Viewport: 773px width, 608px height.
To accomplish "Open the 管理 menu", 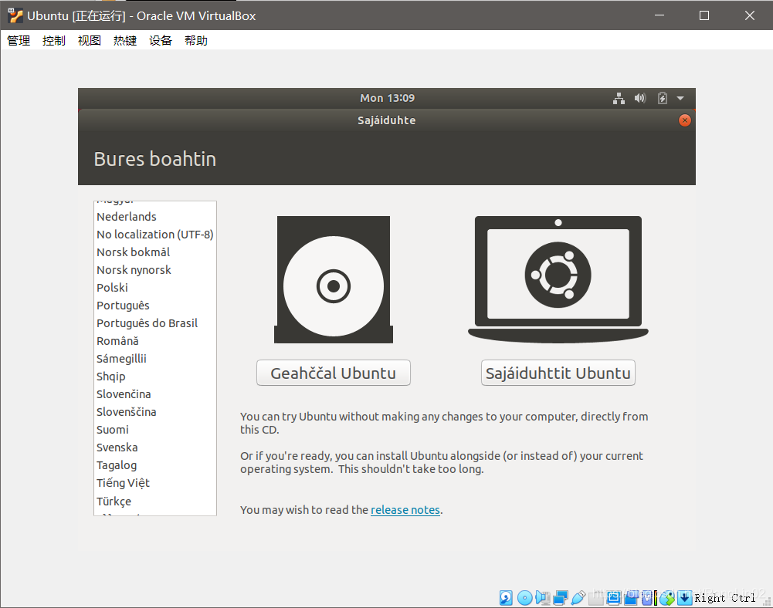I will click(19, 40).
